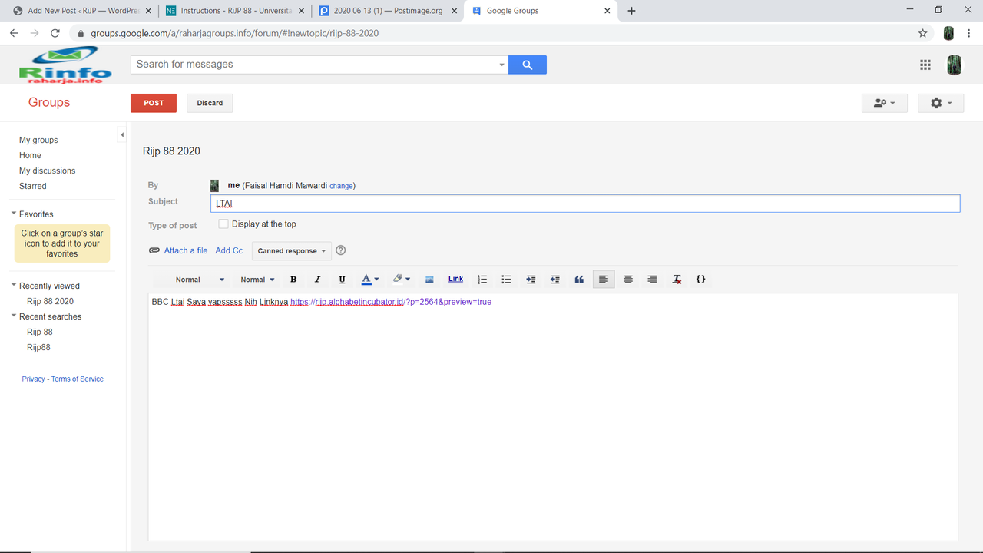The image size is (983, 553).
Task: Click the Rinfo raharja.info logo
Action: click(x=65, y=65)
